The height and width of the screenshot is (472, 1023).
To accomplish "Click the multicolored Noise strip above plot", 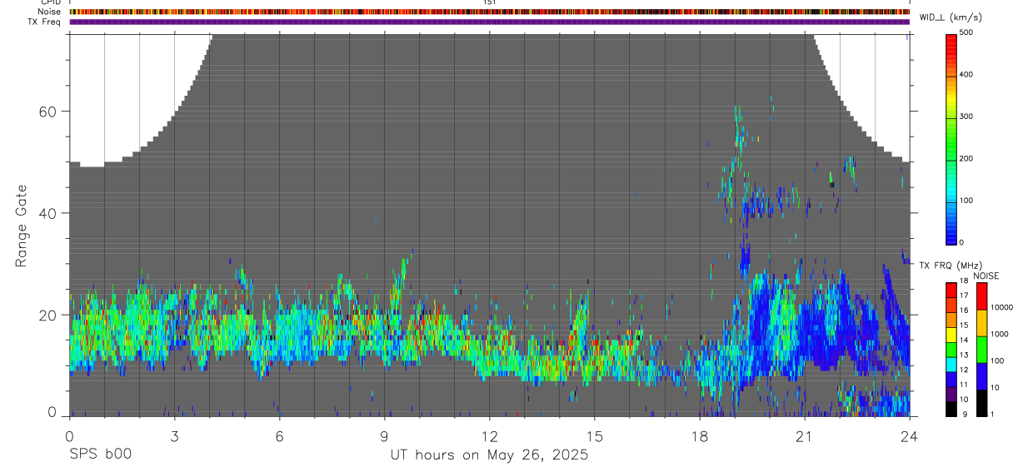I will tap(490, 12).
